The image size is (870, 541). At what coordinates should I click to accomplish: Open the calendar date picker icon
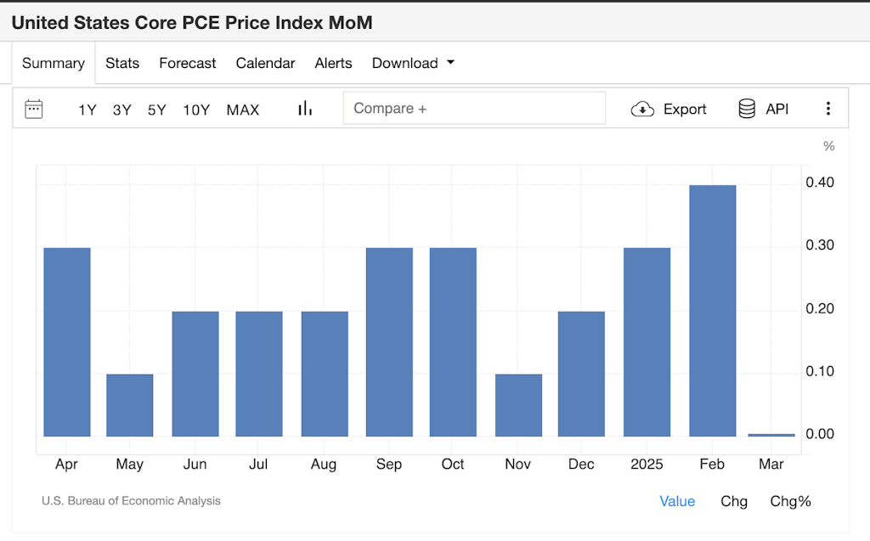pyautogui.click(x=34, y=109)
